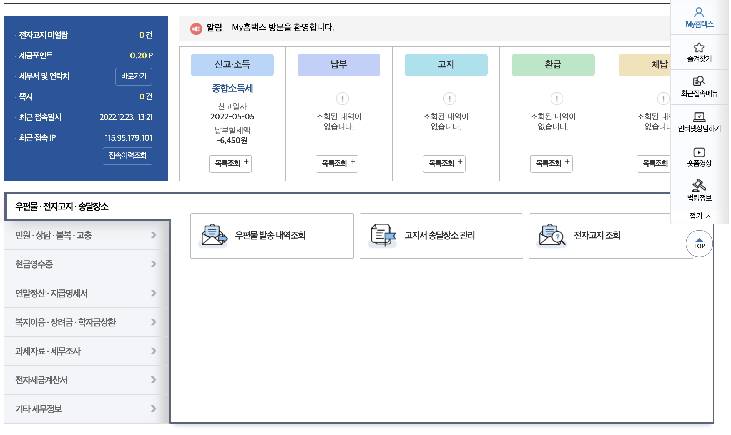Select the 체납 category header
Image resolution: width=731 pixels, height=435 pixels.
coord(645,65)
